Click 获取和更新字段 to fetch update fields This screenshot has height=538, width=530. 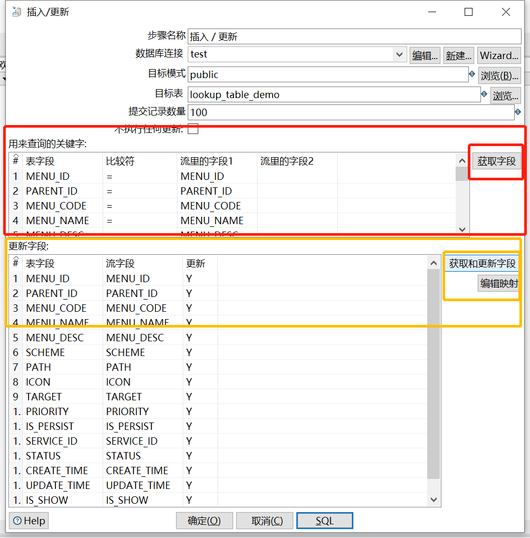coord(481,263)
